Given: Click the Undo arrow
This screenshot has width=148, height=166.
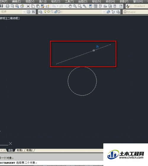Looking at the screenshot, I should [54, 6].
